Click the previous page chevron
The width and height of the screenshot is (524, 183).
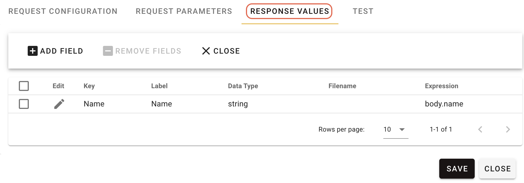(x=480, y=129)
